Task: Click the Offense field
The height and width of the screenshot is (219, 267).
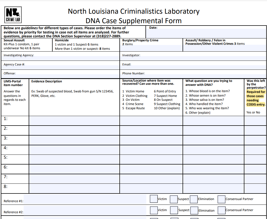Action: tap(60, 76)
